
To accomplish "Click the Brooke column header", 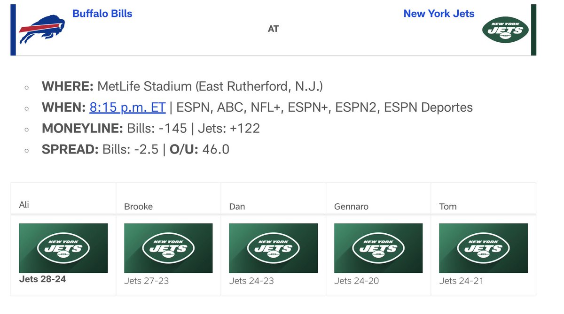I will [x=138, y=207].
